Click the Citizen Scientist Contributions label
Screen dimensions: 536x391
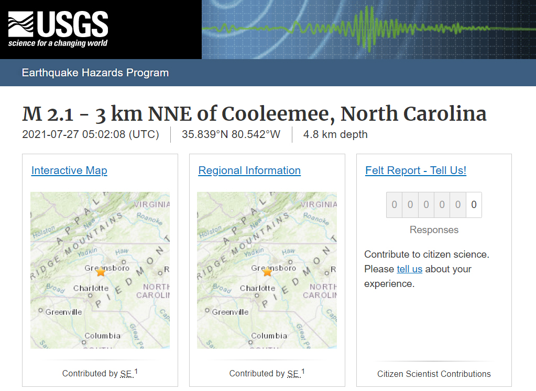(x=434, y=374)
